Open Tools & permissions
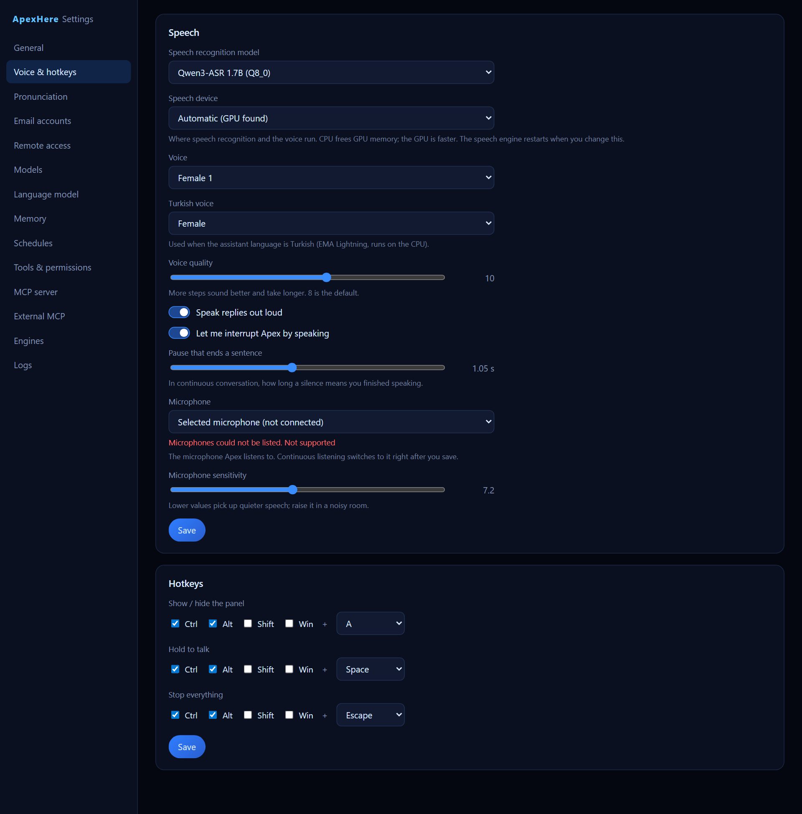 68,267
